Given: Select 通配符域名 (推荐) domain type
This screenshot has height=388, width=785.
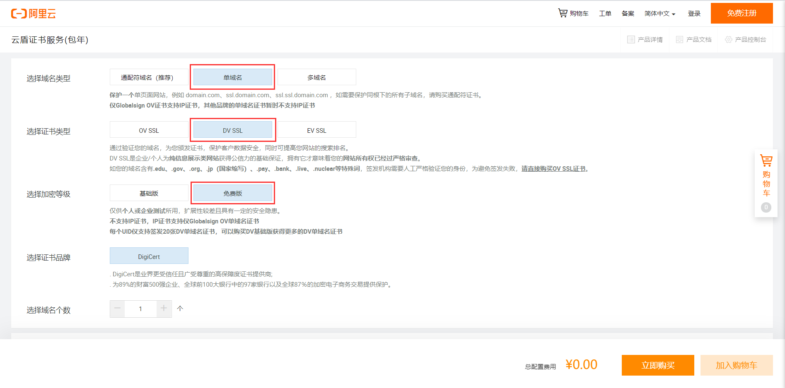Looking at the screenshot, I should 149,77.
